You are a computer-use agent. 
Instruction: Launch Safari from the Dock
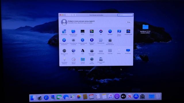(x=46, y=97)
